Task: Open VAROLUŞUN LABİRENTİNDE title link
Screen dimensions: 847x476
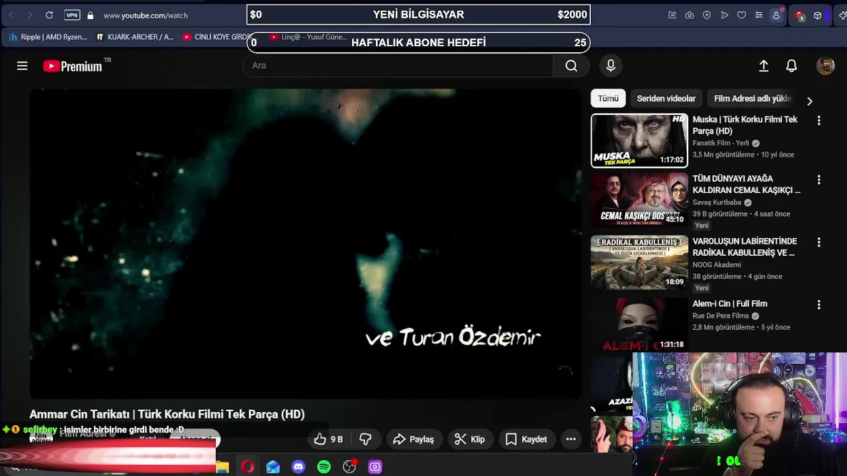Action: (x=745, y=247)
